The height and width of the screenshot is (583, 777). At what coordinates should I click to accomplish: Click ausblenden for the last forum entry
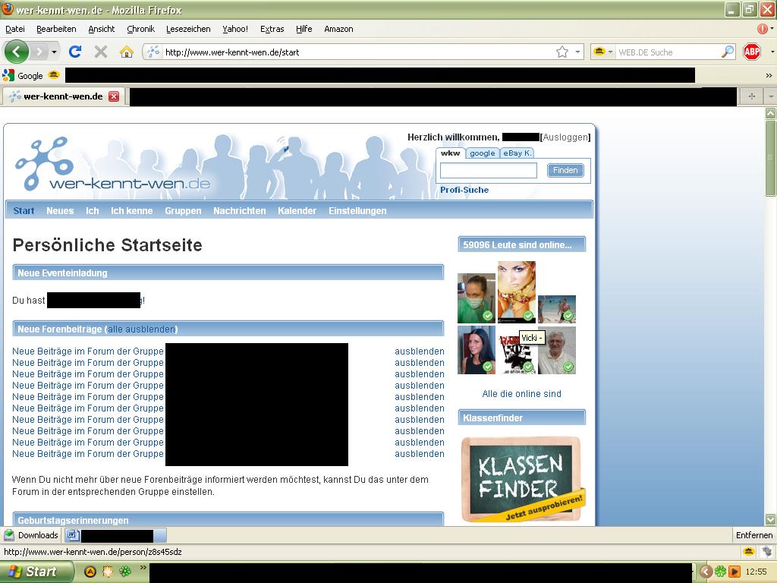click(419, 454)
